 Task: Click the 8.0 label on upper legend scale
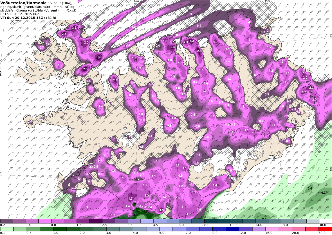pos(207,225)
